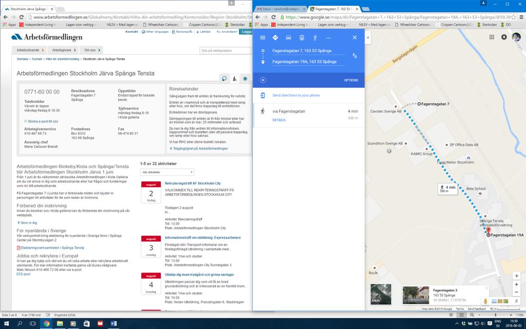
Task: Open the Google apps grid
Action: (492, 37)
